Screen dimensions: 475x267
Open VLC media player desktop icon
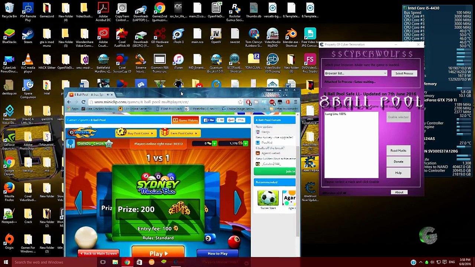click(28, 63)
